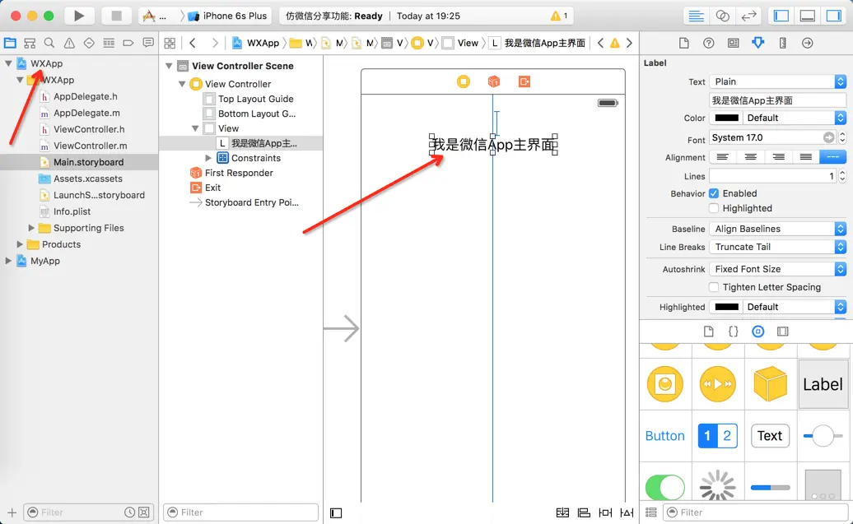Click the yellow warning indicator in toolbar
This screenshot has width=853, height=524.
[x=556, y=16]
